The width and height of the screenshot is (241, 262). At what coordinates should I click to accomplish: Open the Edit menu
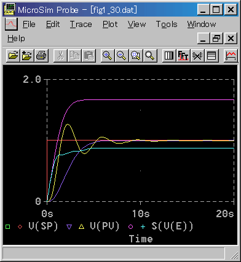(53, 25)
